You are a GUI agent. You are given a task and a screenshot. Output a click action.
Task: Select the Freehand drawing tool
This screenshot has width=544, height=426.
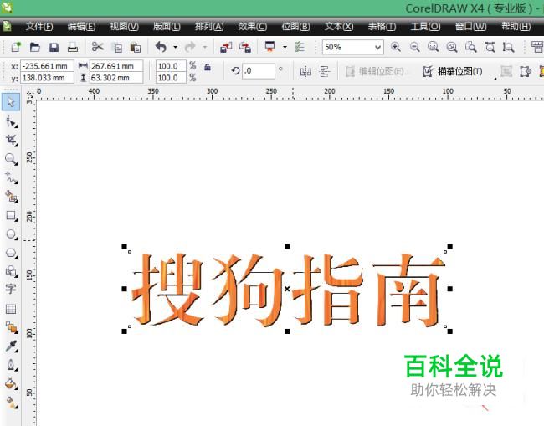(11, 177)
